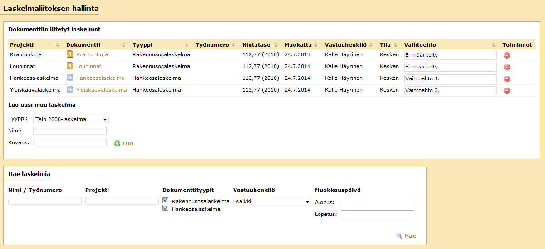The width and height of the screenshot is (545, 249).
Task: Remove the Louhinnat calculation with red icon
Action: (507, 67)
